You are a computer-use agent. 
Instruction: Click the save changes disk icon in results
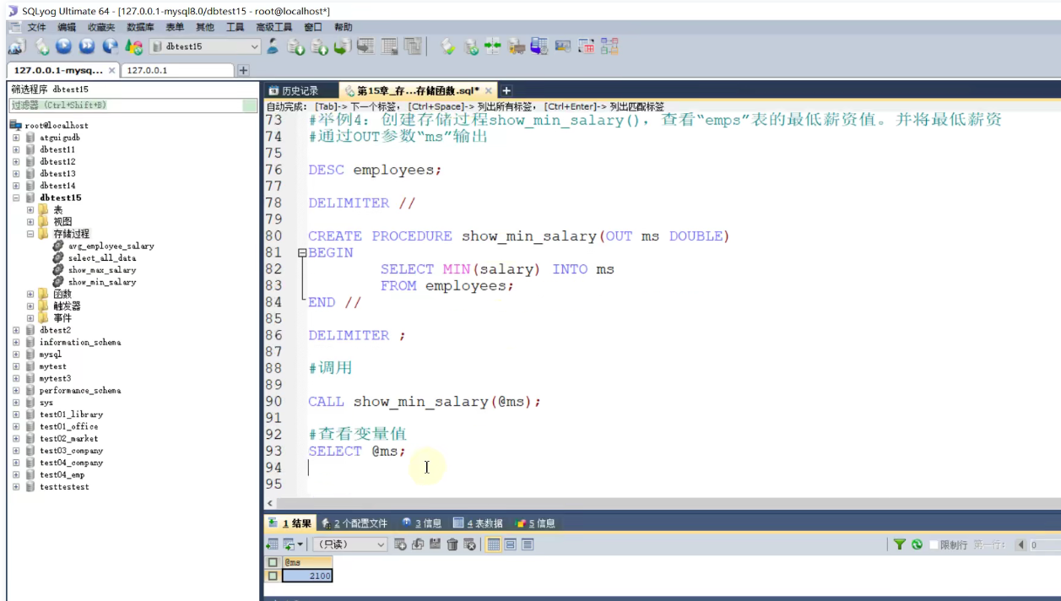pos(435,544)
